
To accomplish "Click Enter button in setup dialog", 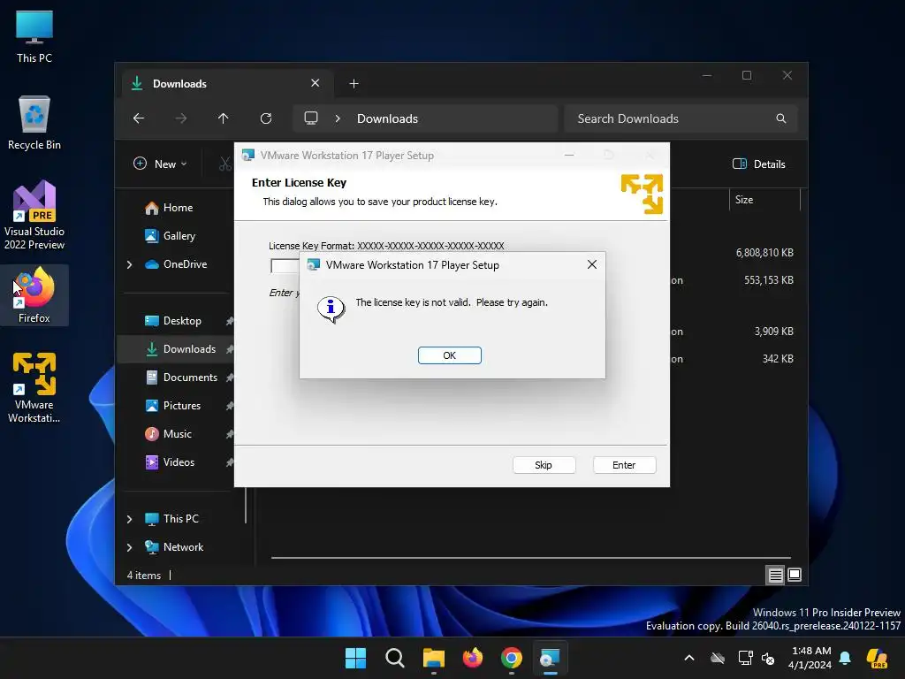I will (x=624, y=465).
